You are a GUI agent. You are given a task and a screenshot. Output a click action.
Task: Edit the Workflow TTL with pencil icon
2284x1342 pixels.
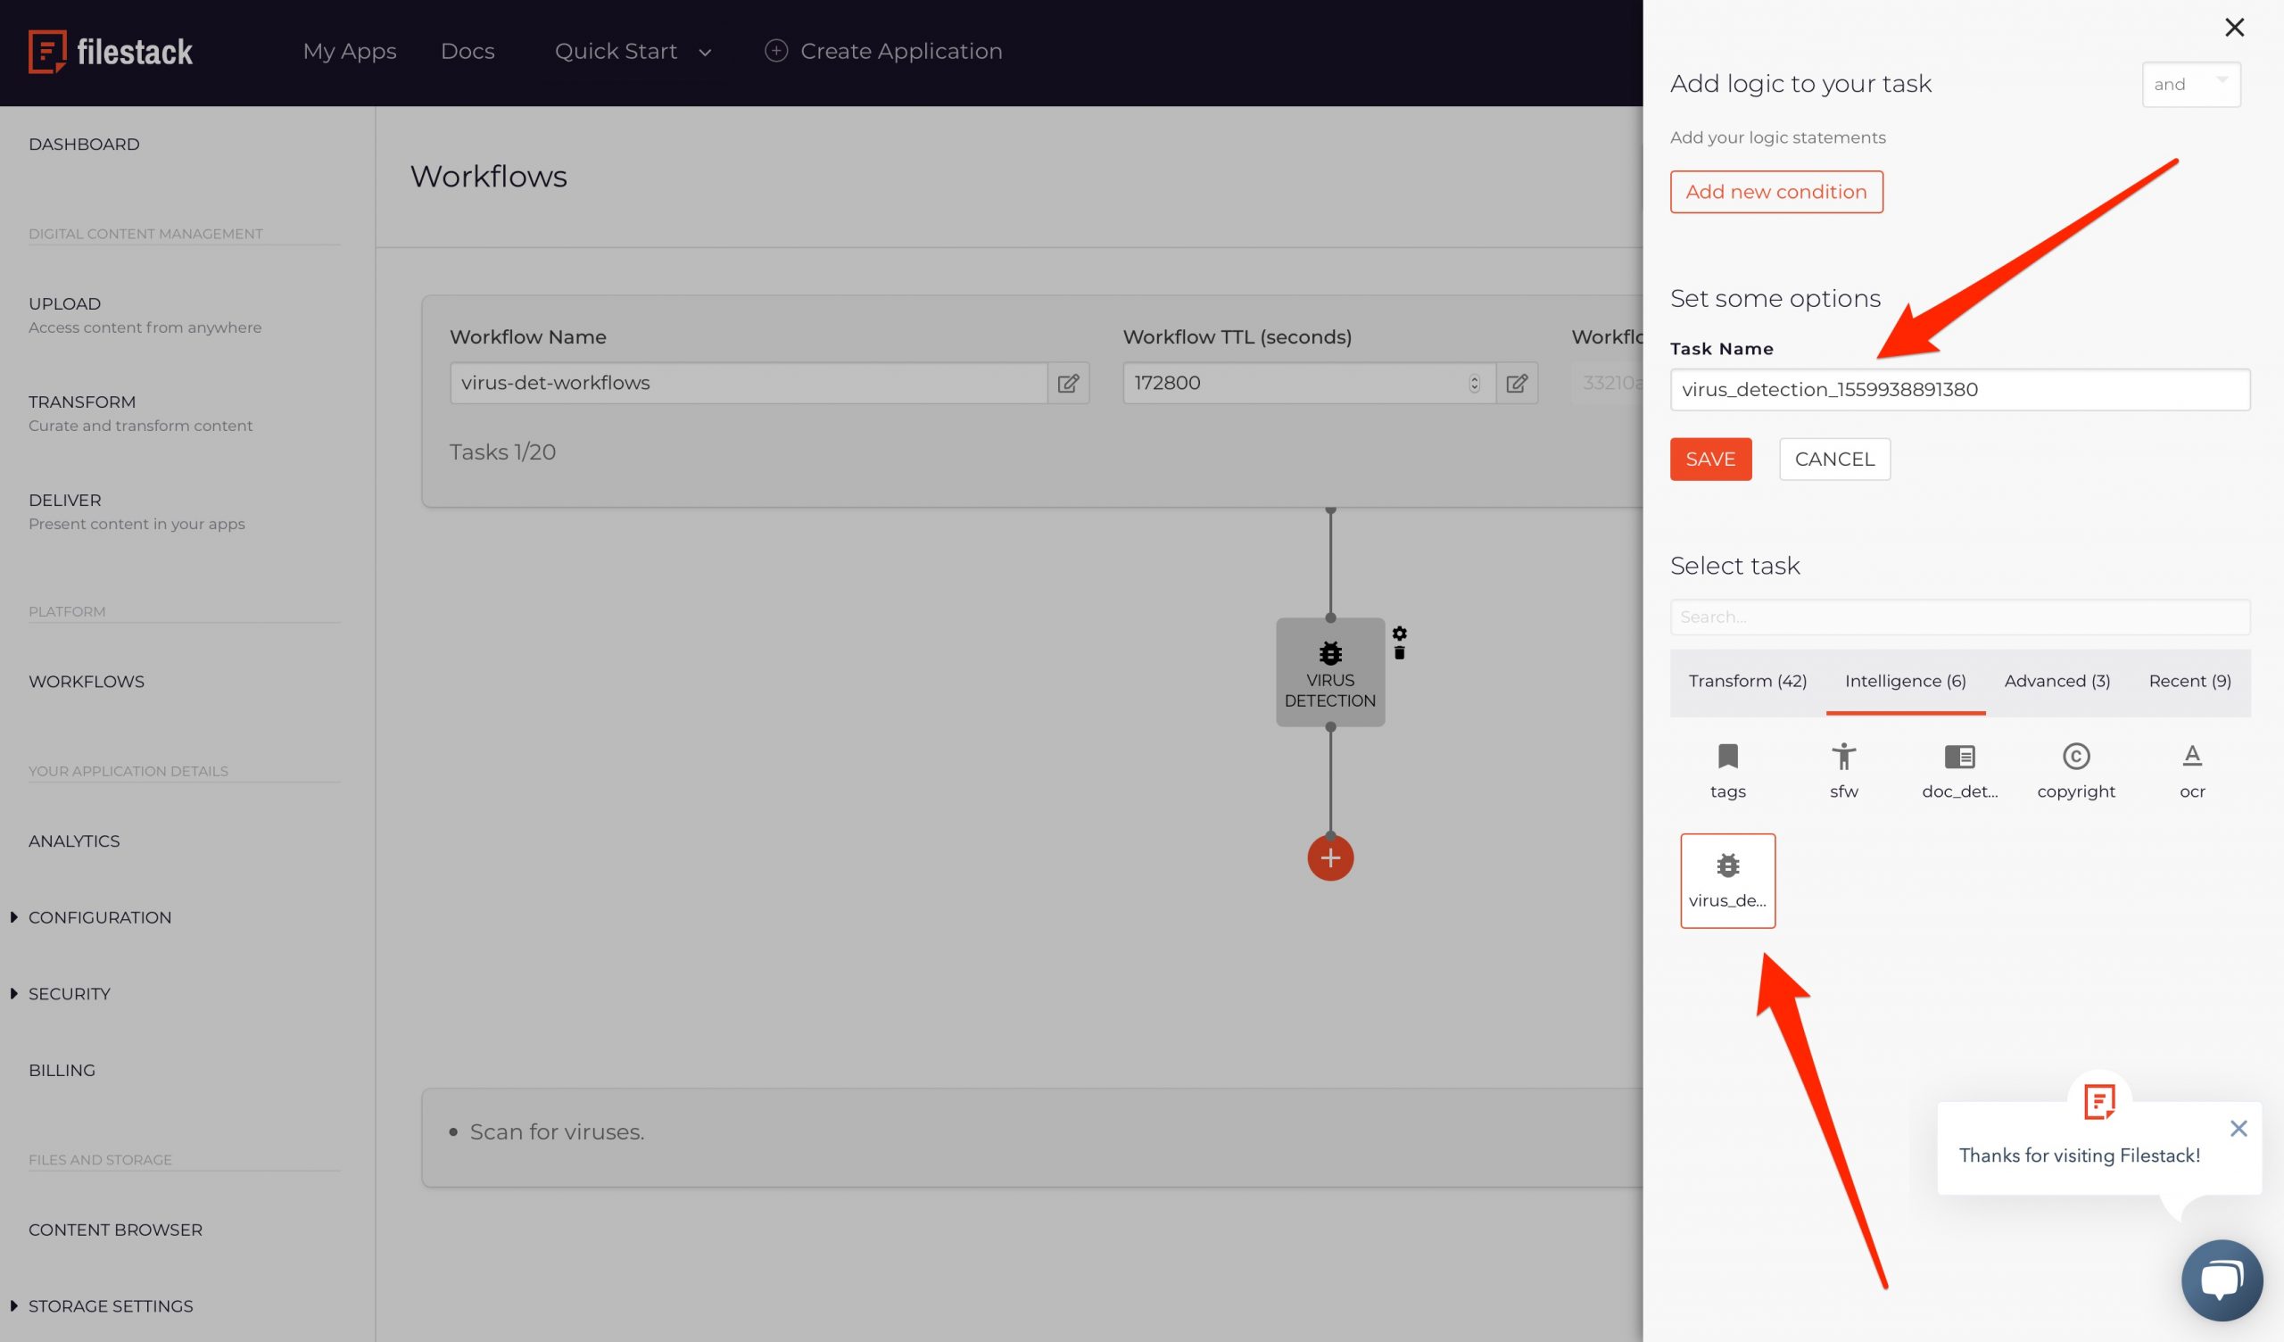tap(1517, 383)
